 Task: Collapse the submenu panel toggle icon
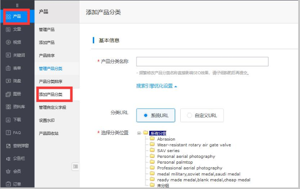pos(75,167)
